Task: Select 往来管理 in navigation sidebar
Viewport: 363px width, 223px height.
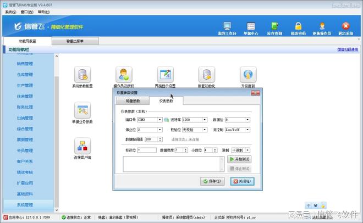Action: (25, 96)
